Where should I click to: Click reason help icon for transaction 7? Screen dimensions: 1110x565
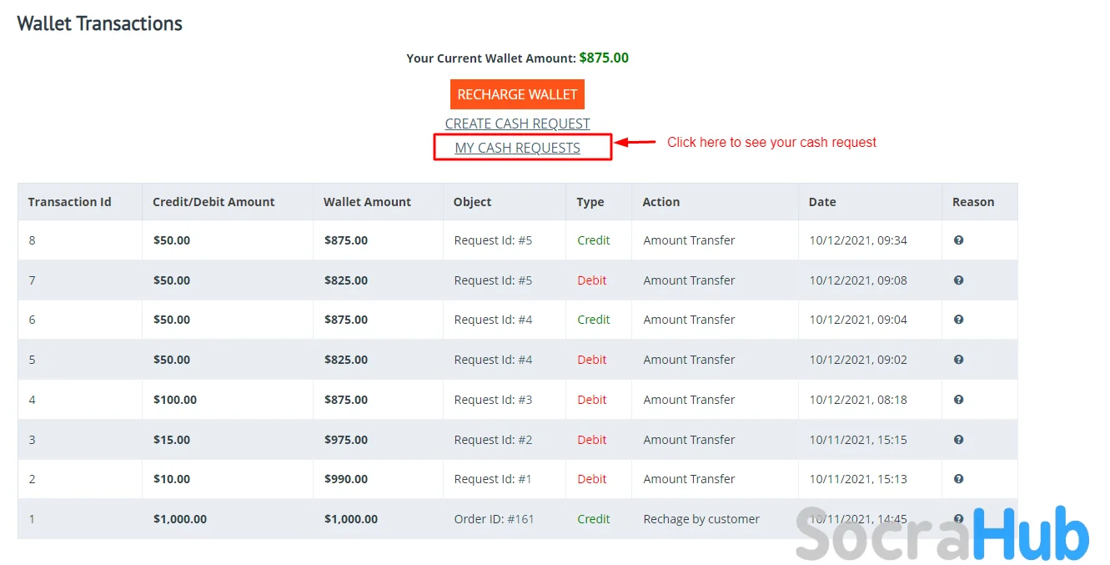pyautogui.click(x=958, y=280)
